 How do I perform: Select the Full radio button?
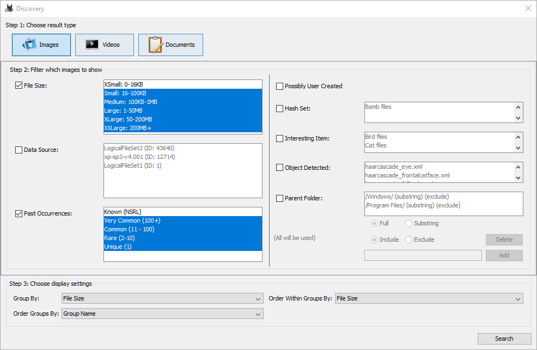pyautogui.click(x=374, y=223)
